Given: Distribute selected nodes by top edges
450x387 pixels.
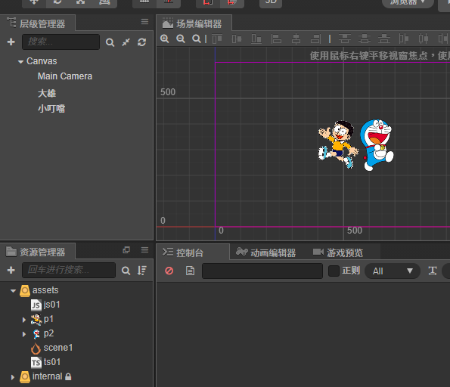Looking at the screenshot, I should coord(345,39).
